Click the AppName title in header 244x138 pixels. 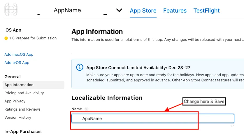[x=67, y=10]
